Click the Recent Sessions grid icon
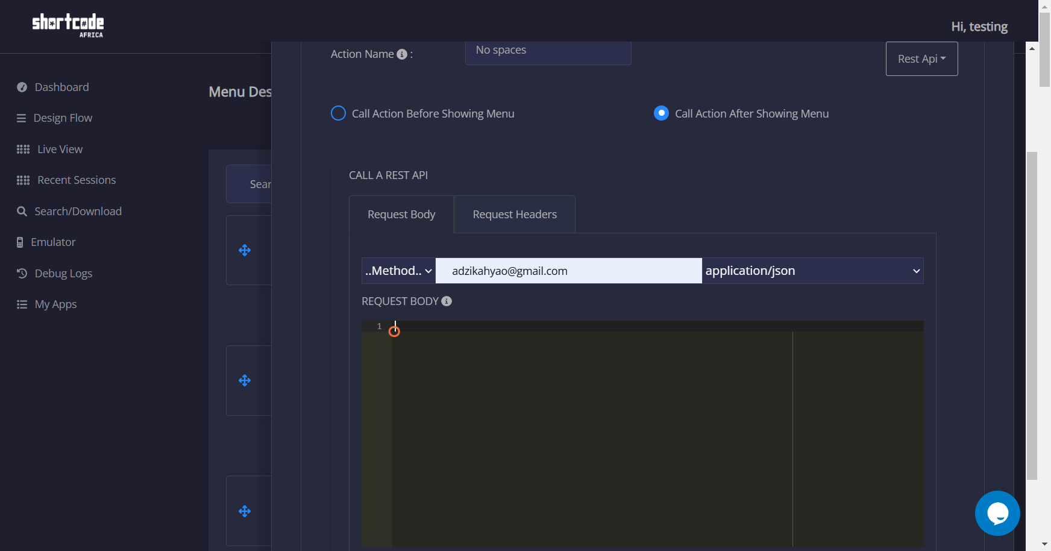This screenshot has height=551, width=1051. point(23,180)
